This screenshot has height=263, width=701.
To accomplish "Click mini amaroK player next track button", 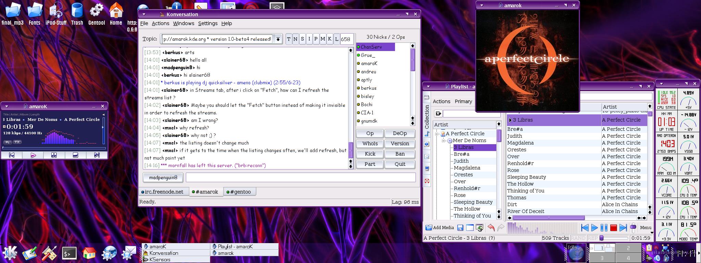I will (x=97, y=155).
